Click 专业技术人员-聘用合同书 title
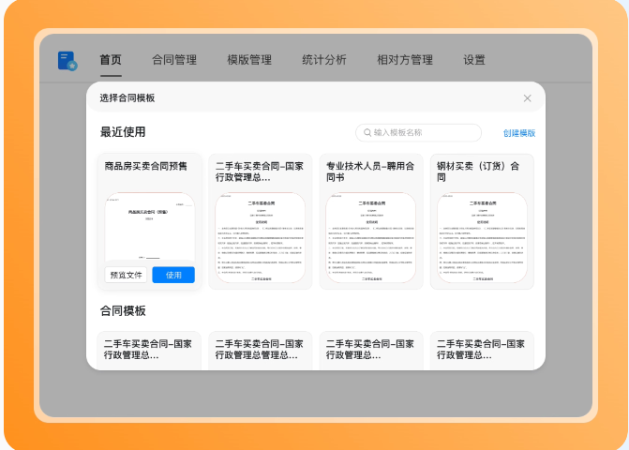 (370, 172)
